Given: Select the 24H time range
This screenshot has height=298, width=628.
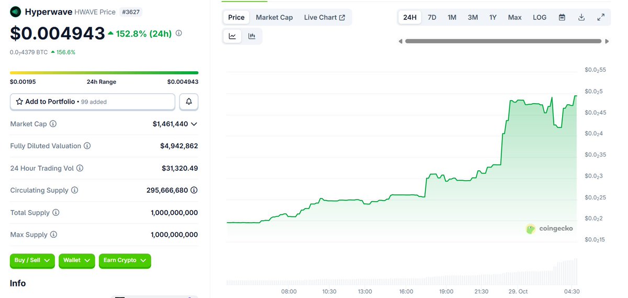Looking at the screenshot, I should [410, 17].
